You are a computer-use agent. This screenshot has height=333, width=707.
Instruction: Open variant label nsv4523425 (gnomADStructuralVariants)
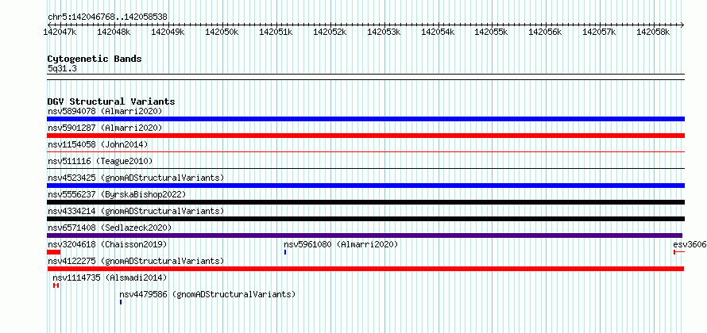point(136,178)
